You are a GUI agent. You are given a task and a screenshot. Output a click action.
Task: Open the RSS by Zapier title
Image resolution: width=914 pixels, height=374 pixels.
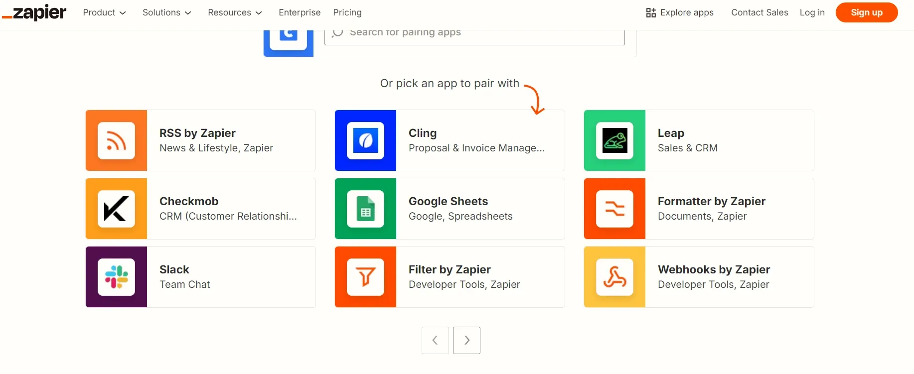[197, 133]
